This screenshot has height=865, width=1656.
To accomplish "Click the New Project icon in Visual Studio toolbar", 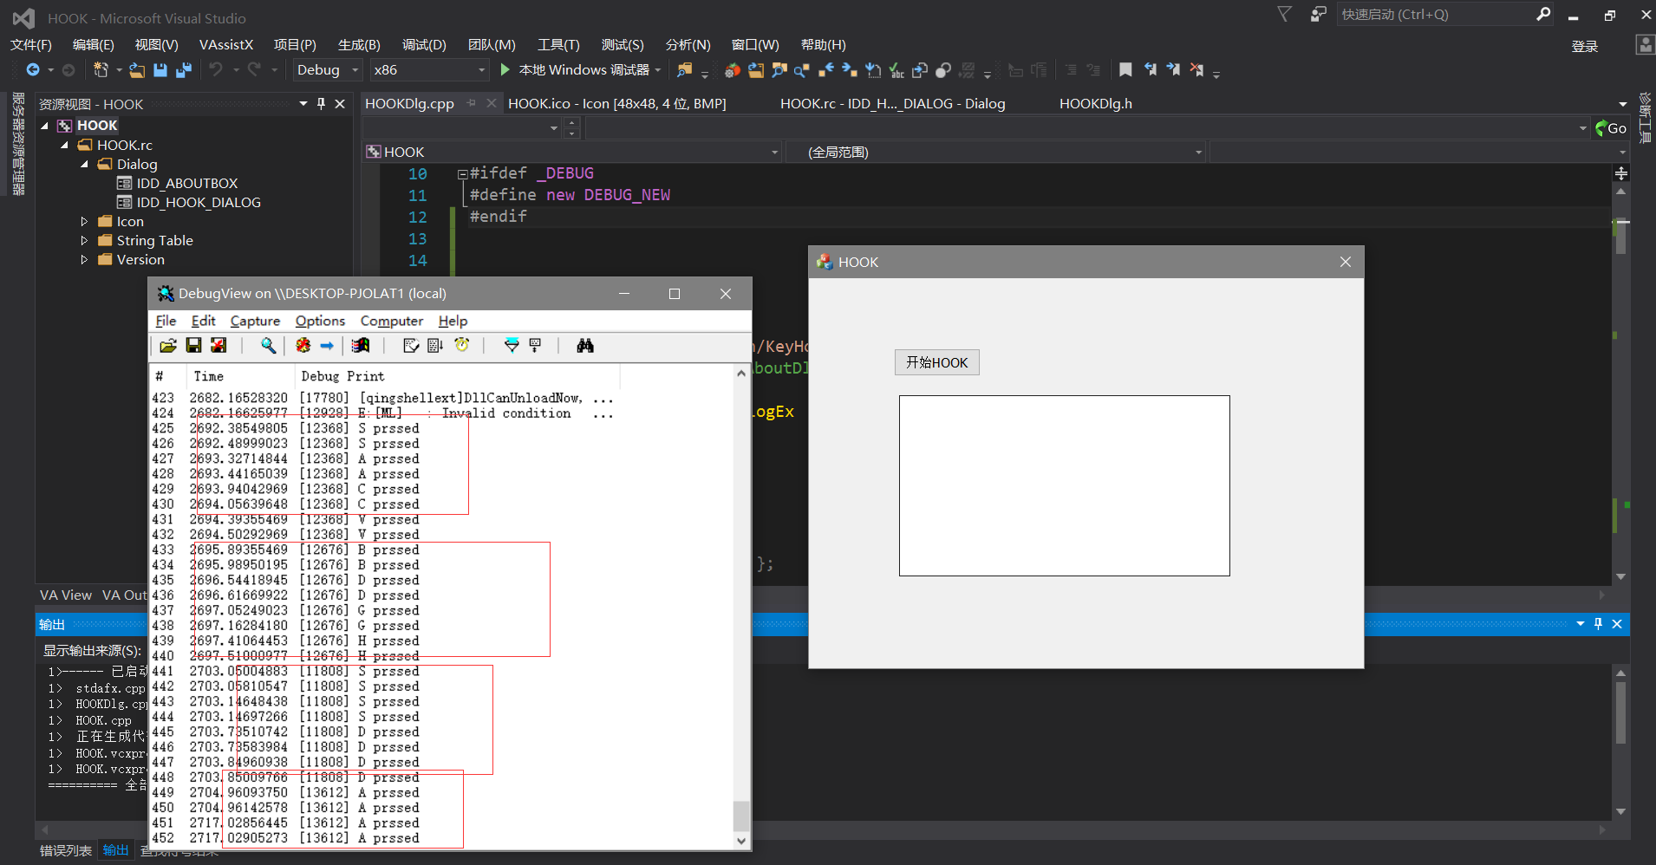I will click(x=101, y=70).
